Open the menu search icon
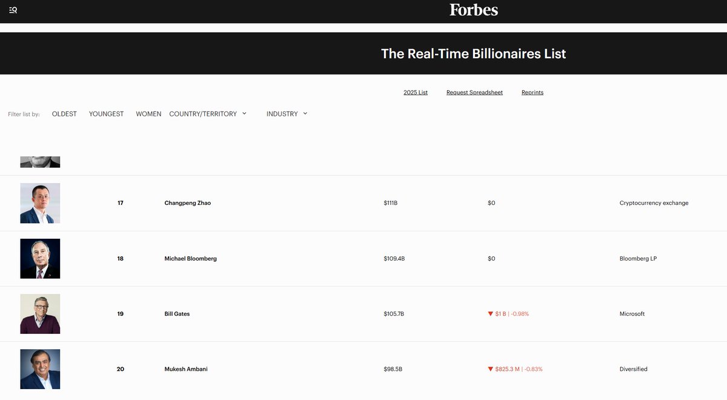The image size is (727, 400). (13, 10)
